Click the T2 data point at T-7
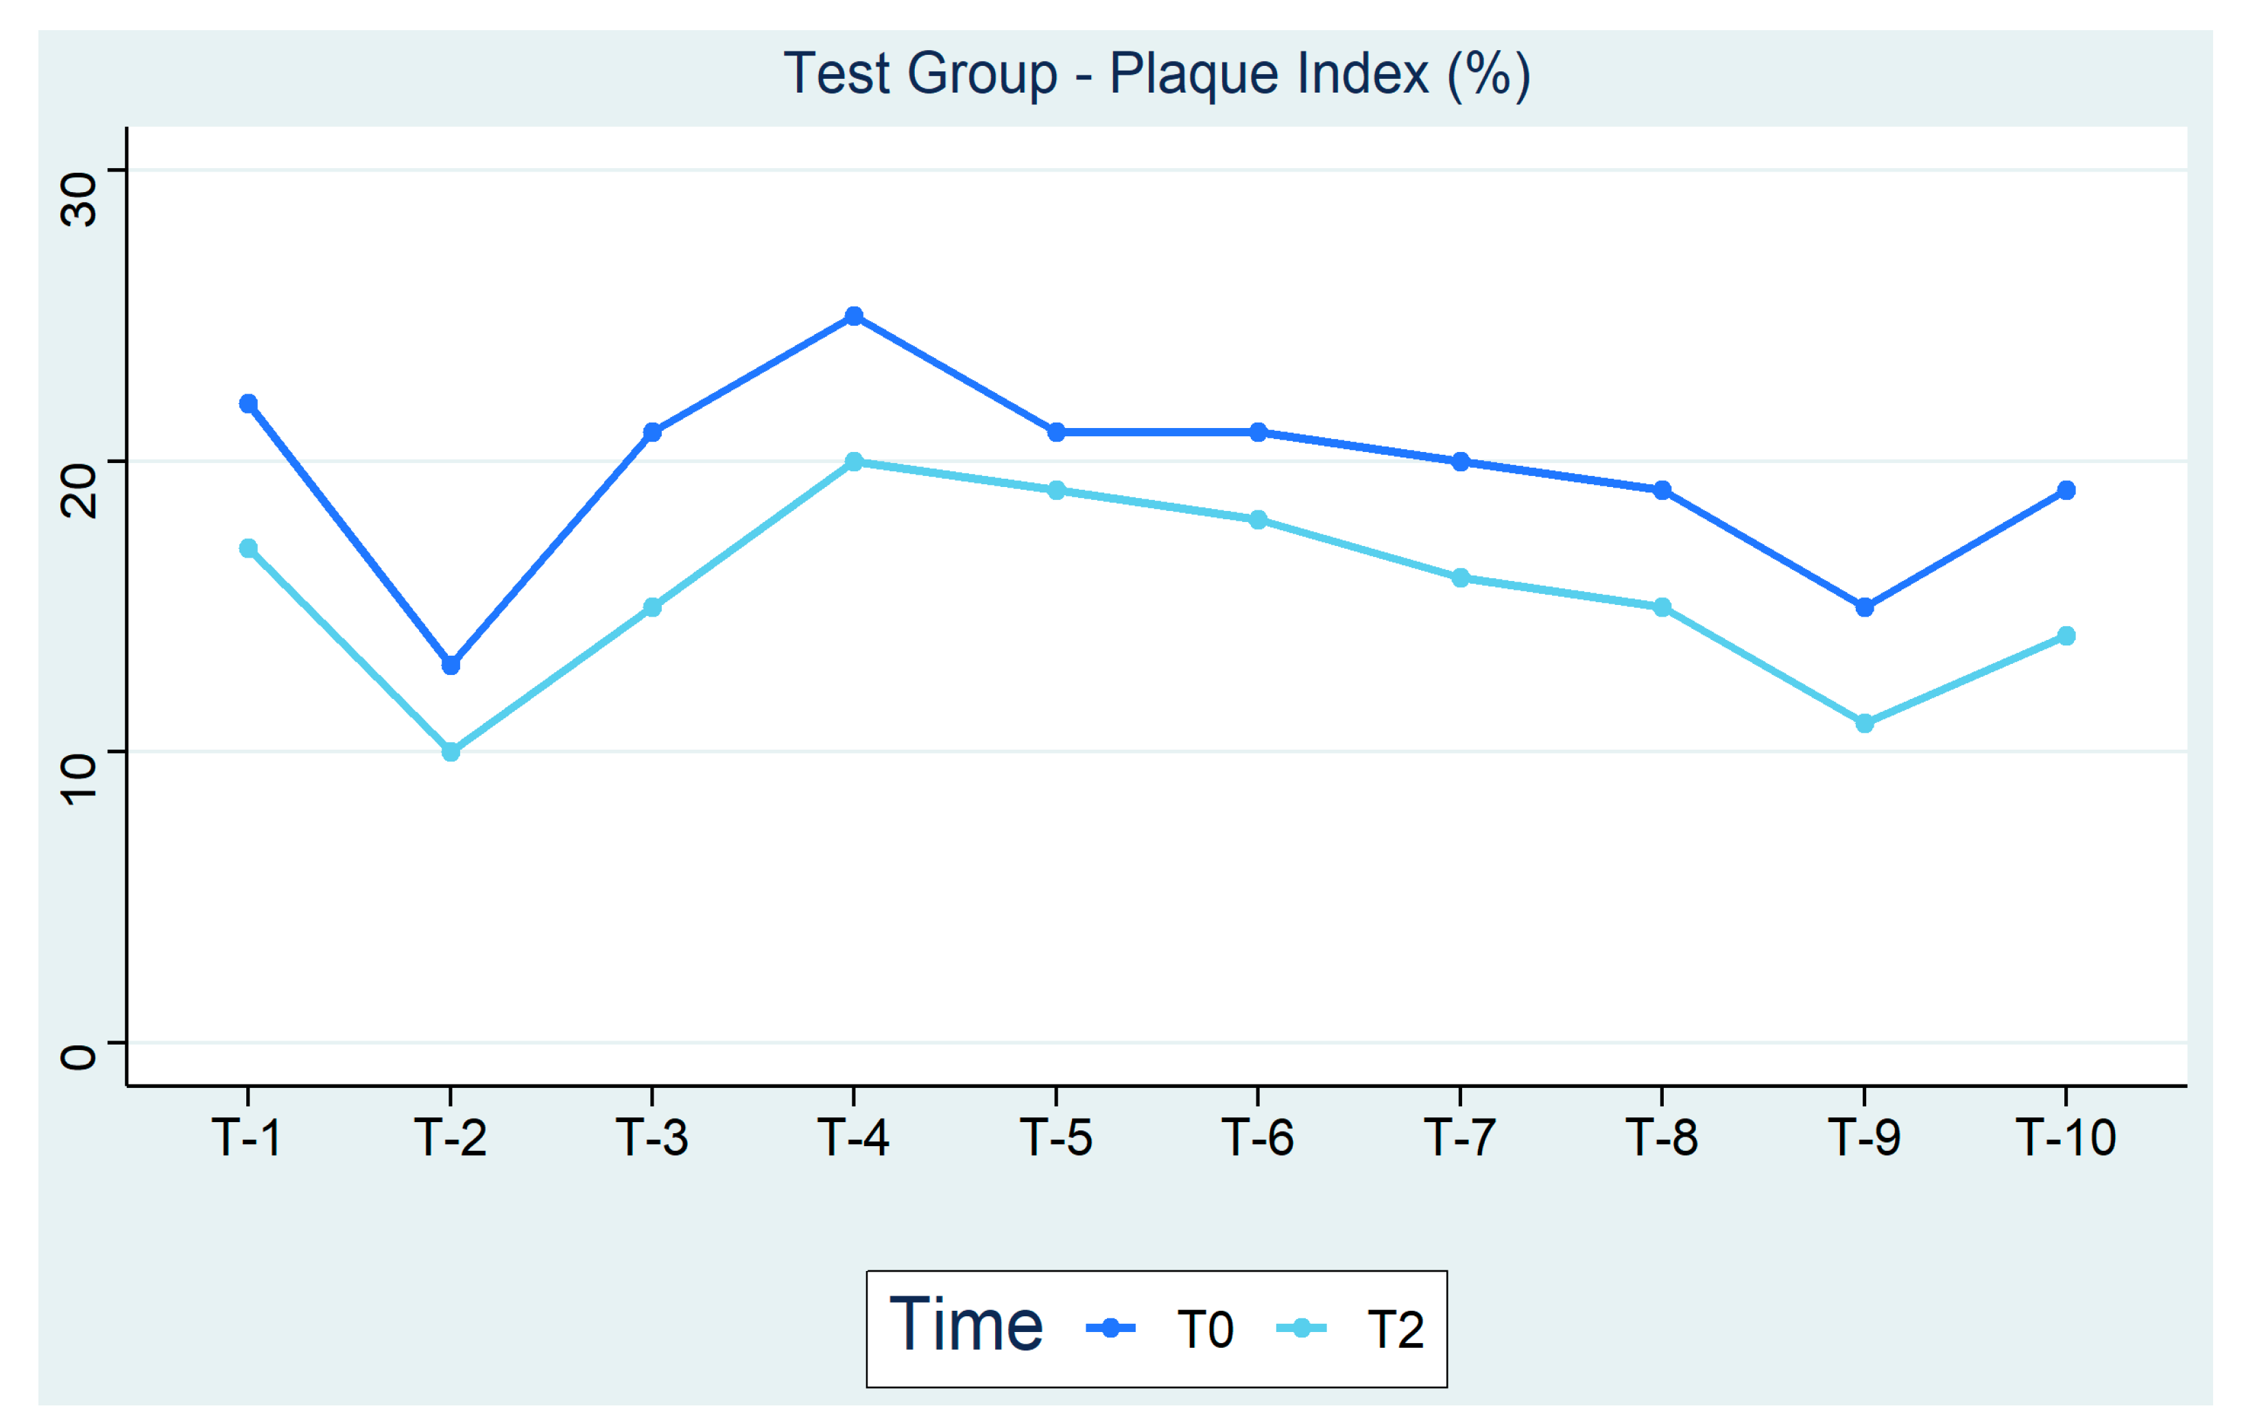Image resolution: width=2244 pixels, height=1426 pixels. click(1460, 578)
